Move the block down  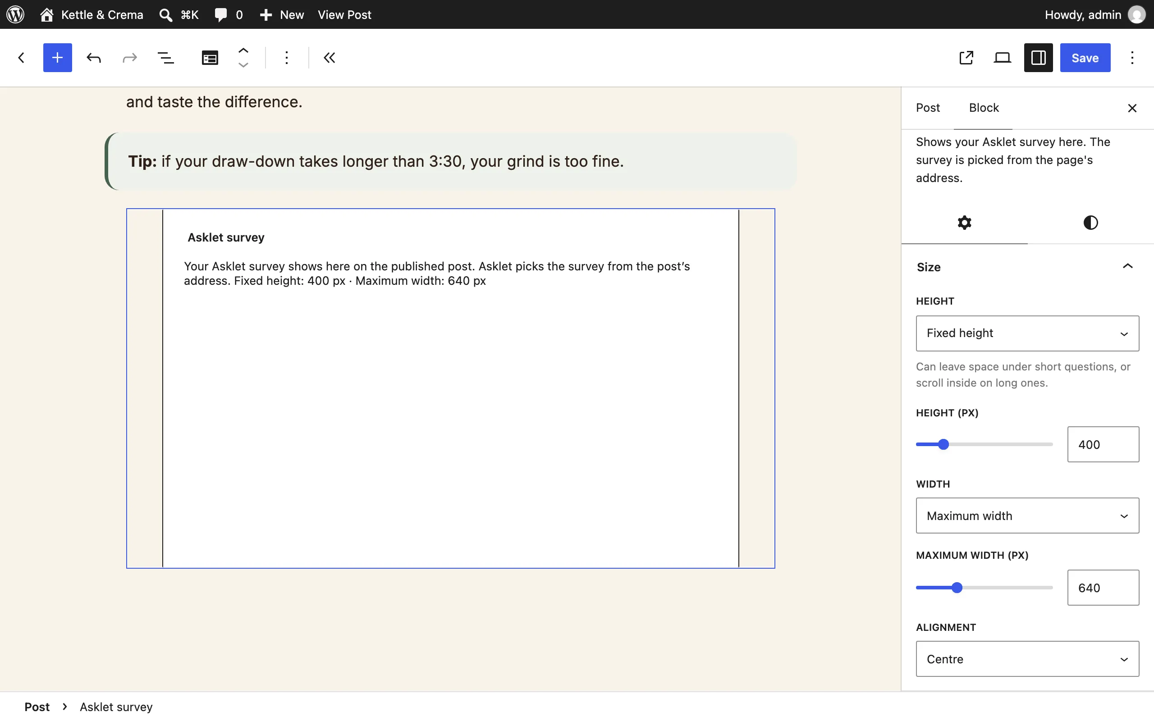coord(243,65)
